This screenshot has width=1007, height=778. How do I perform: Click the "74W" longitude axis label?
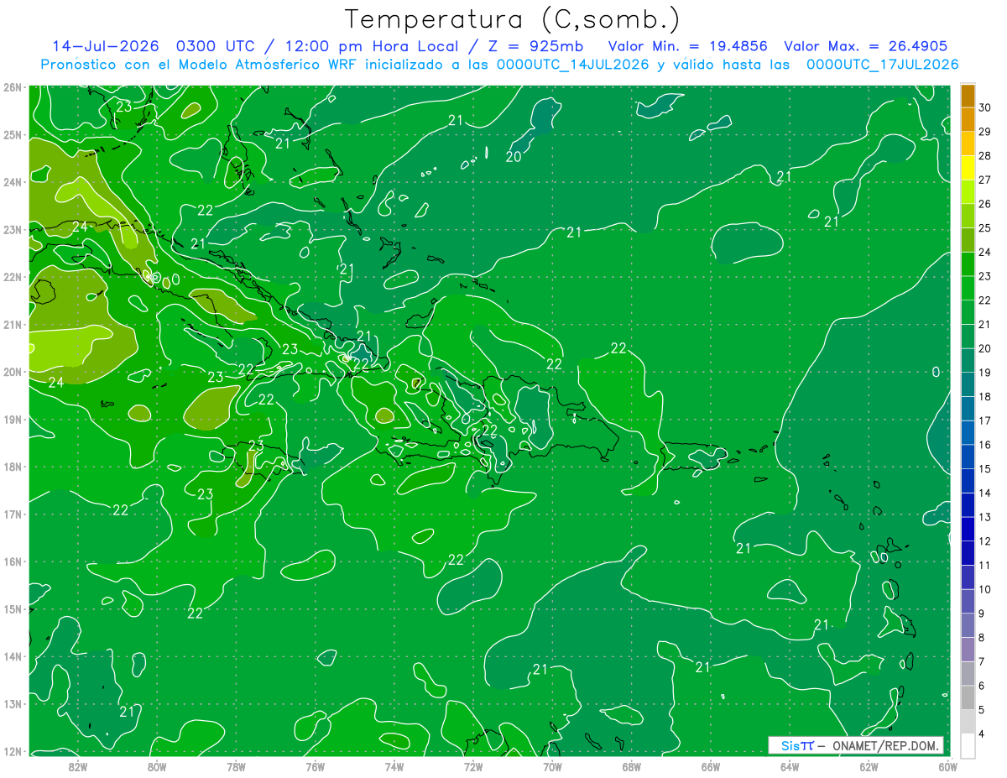[394, 765]
